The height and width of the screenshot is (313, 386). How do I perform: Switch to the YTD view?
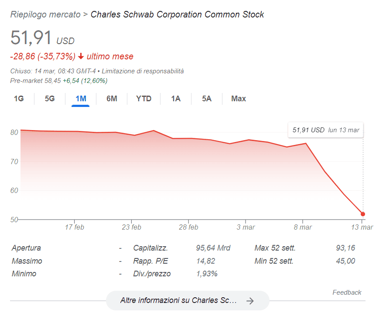coord(143,99)
